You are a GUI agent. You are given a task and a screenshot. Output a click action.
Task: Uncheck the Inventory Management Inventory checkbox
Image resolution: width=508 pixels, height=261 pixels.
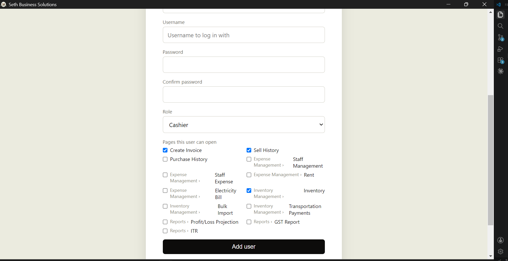[249, 191]
